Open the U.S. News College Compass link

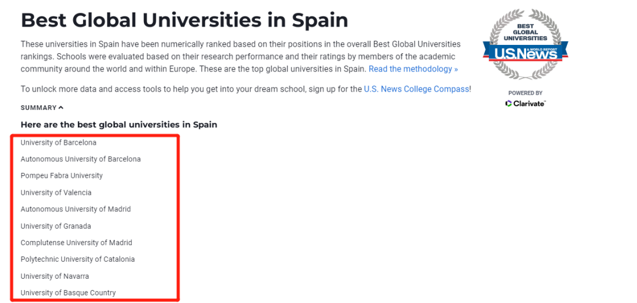tap(416, 89)
